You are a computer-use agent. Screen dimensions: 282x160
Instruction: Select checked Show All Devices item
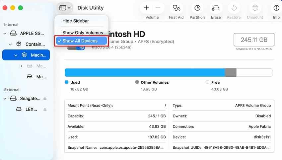pyautogui.click(x=81, y=41)
